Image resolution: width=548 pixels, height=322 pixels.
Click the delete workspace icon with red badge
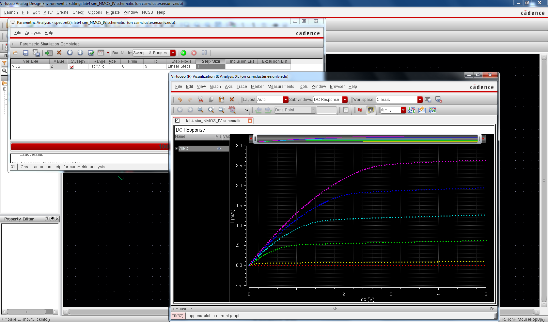pos(438,100)
